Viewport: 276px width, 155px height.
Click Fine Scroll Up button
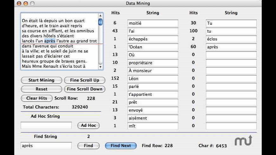pos(84,80)
